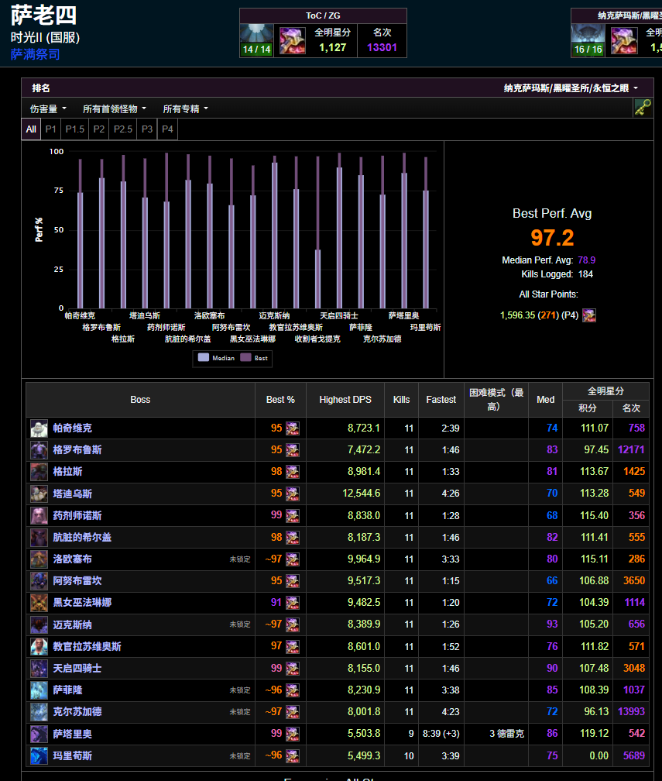Viewport: 662px width, 781px height.
Task: Sort table by Highest DPS column header
Action: pyautogui.click(x=345, y=400)
